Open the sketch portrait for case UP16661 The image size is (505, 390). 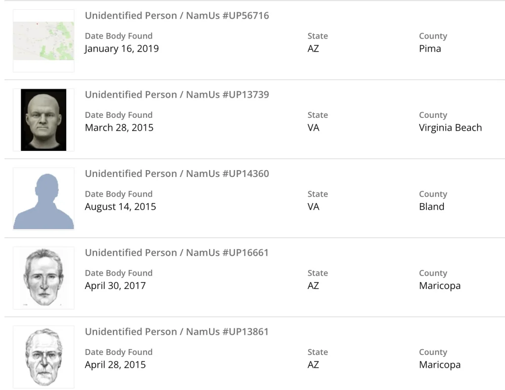coord(43,278)
